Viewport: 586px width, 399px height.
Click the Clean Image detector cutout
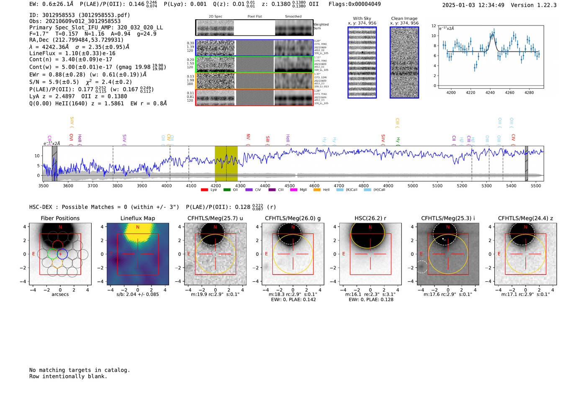[x=404, y=62]
